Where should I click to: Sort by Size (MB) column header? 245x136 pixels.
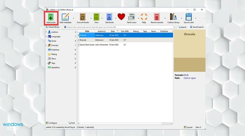125,31
